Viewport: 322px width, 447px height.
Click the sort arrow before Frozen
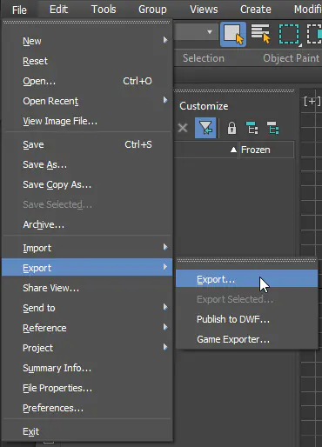coord(233,150)
